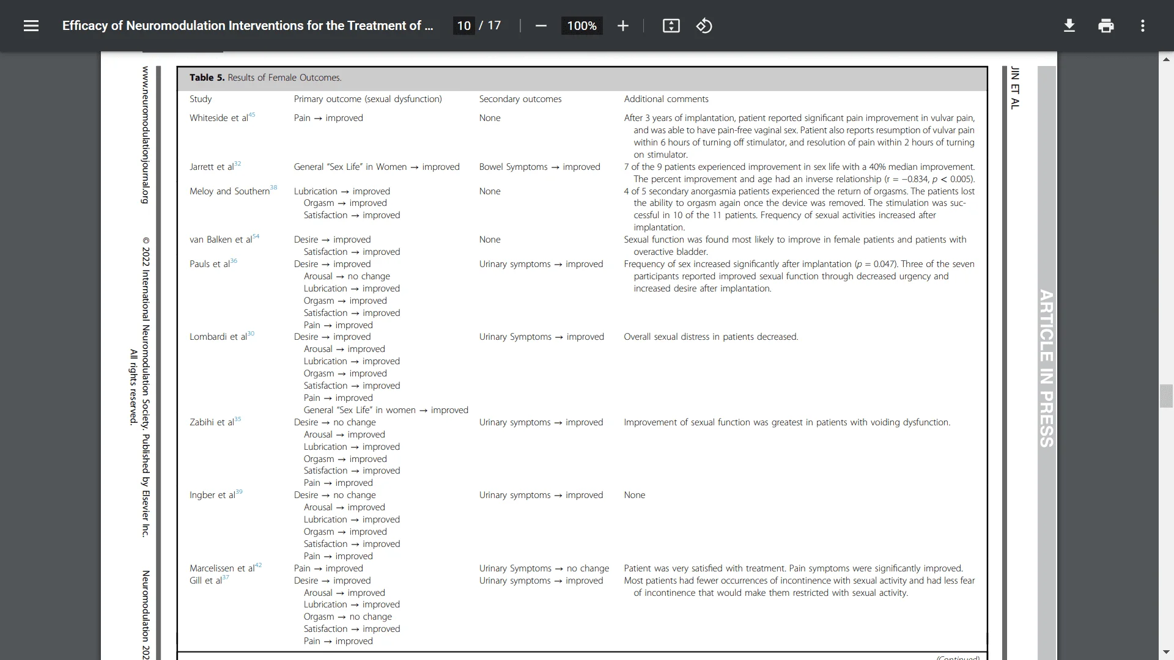Toggle sidebar panel visibility left
This screenshot has width=1174, height=660.
[31, 25]
